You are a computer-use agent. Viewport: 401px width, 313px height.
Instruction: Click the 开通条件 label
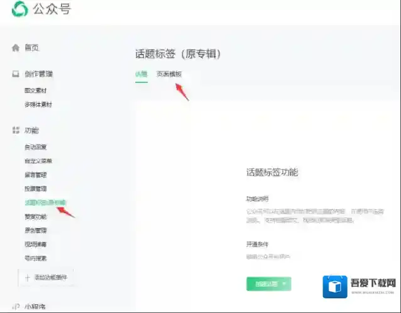point(257,244)
